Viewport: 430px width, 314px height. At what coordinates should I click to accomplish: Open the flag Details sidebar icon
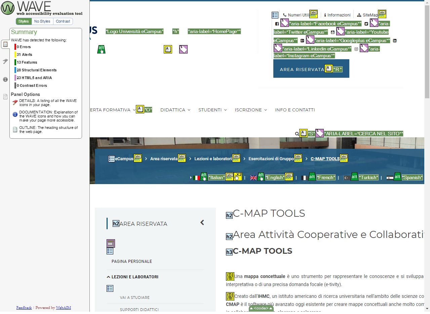click(5, 61)
